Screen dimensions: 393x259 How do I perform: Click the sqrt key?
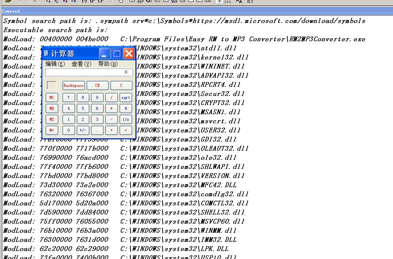click(x=126, y=97)
